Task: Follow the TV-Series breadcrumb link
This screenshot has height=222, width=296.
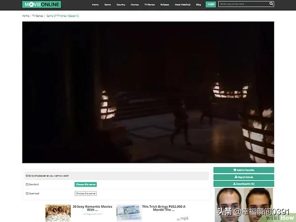Action: [x=37, y=16]
